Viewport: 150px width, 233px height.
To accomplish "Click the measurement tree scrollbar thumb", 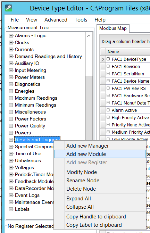I will [x=89, y=108].
